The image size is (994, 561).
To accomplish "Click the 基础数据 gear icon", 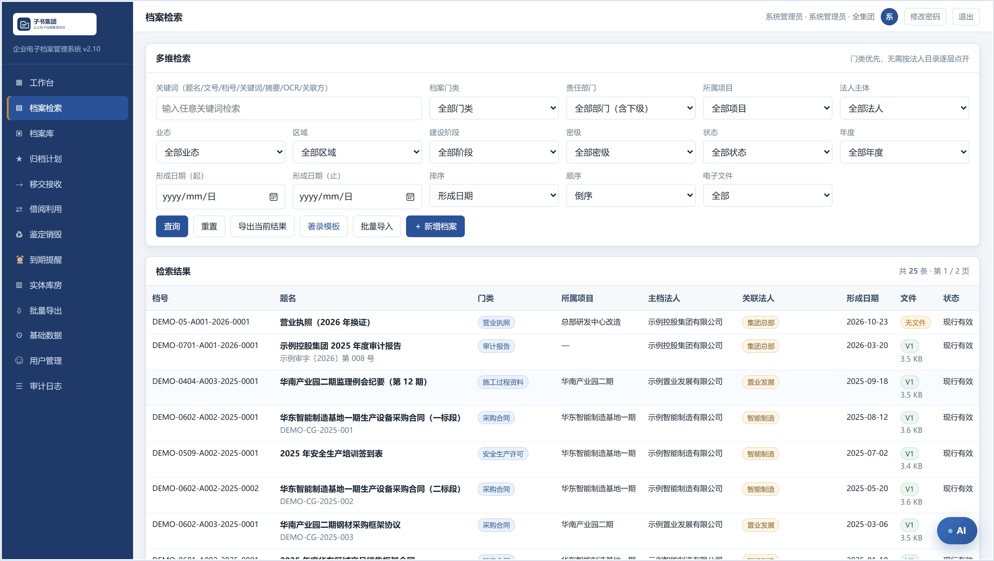I will (19, 336).
